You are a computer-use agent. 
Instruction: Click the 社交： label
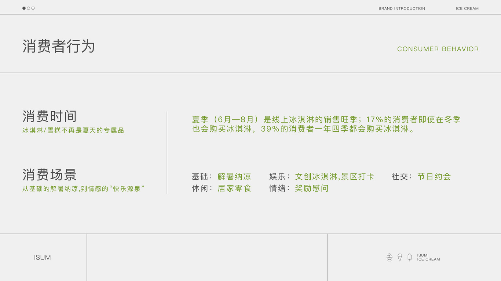coord(402,177)
